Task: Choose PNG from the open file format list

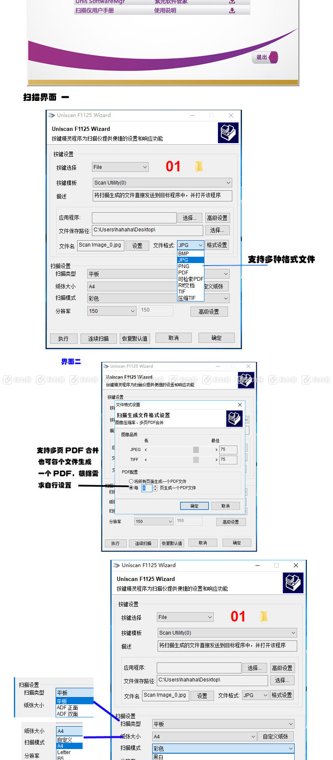Action: coord(191,266)
